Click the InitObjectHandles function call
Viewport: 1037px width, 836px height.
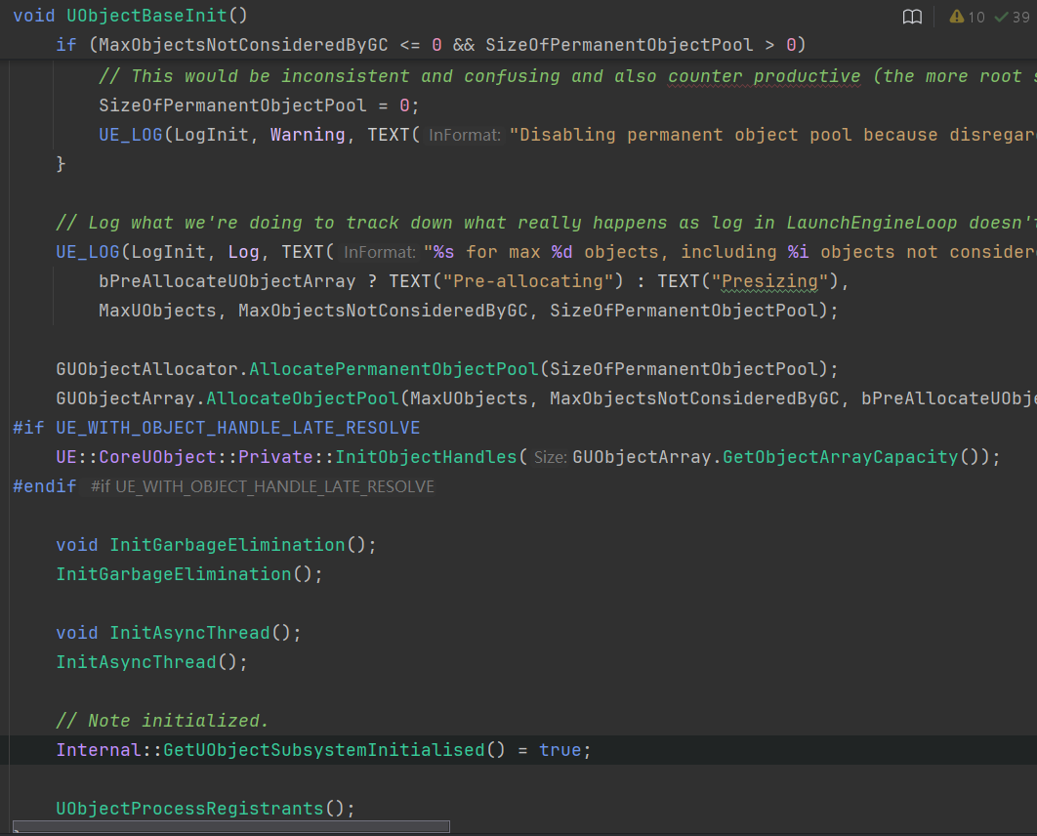[426, 457]
